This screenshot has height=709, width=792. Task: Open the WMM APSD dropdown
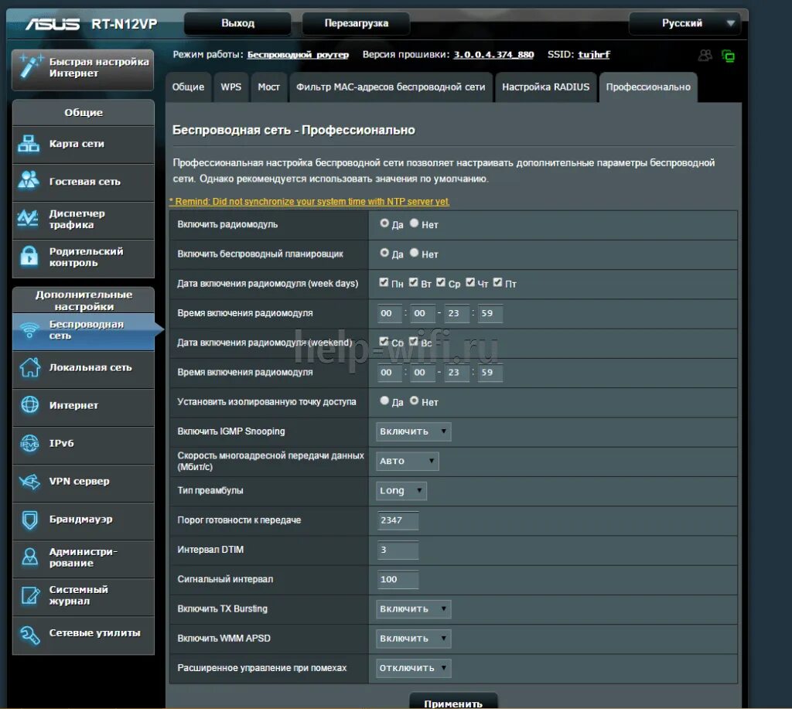[413, 639]
